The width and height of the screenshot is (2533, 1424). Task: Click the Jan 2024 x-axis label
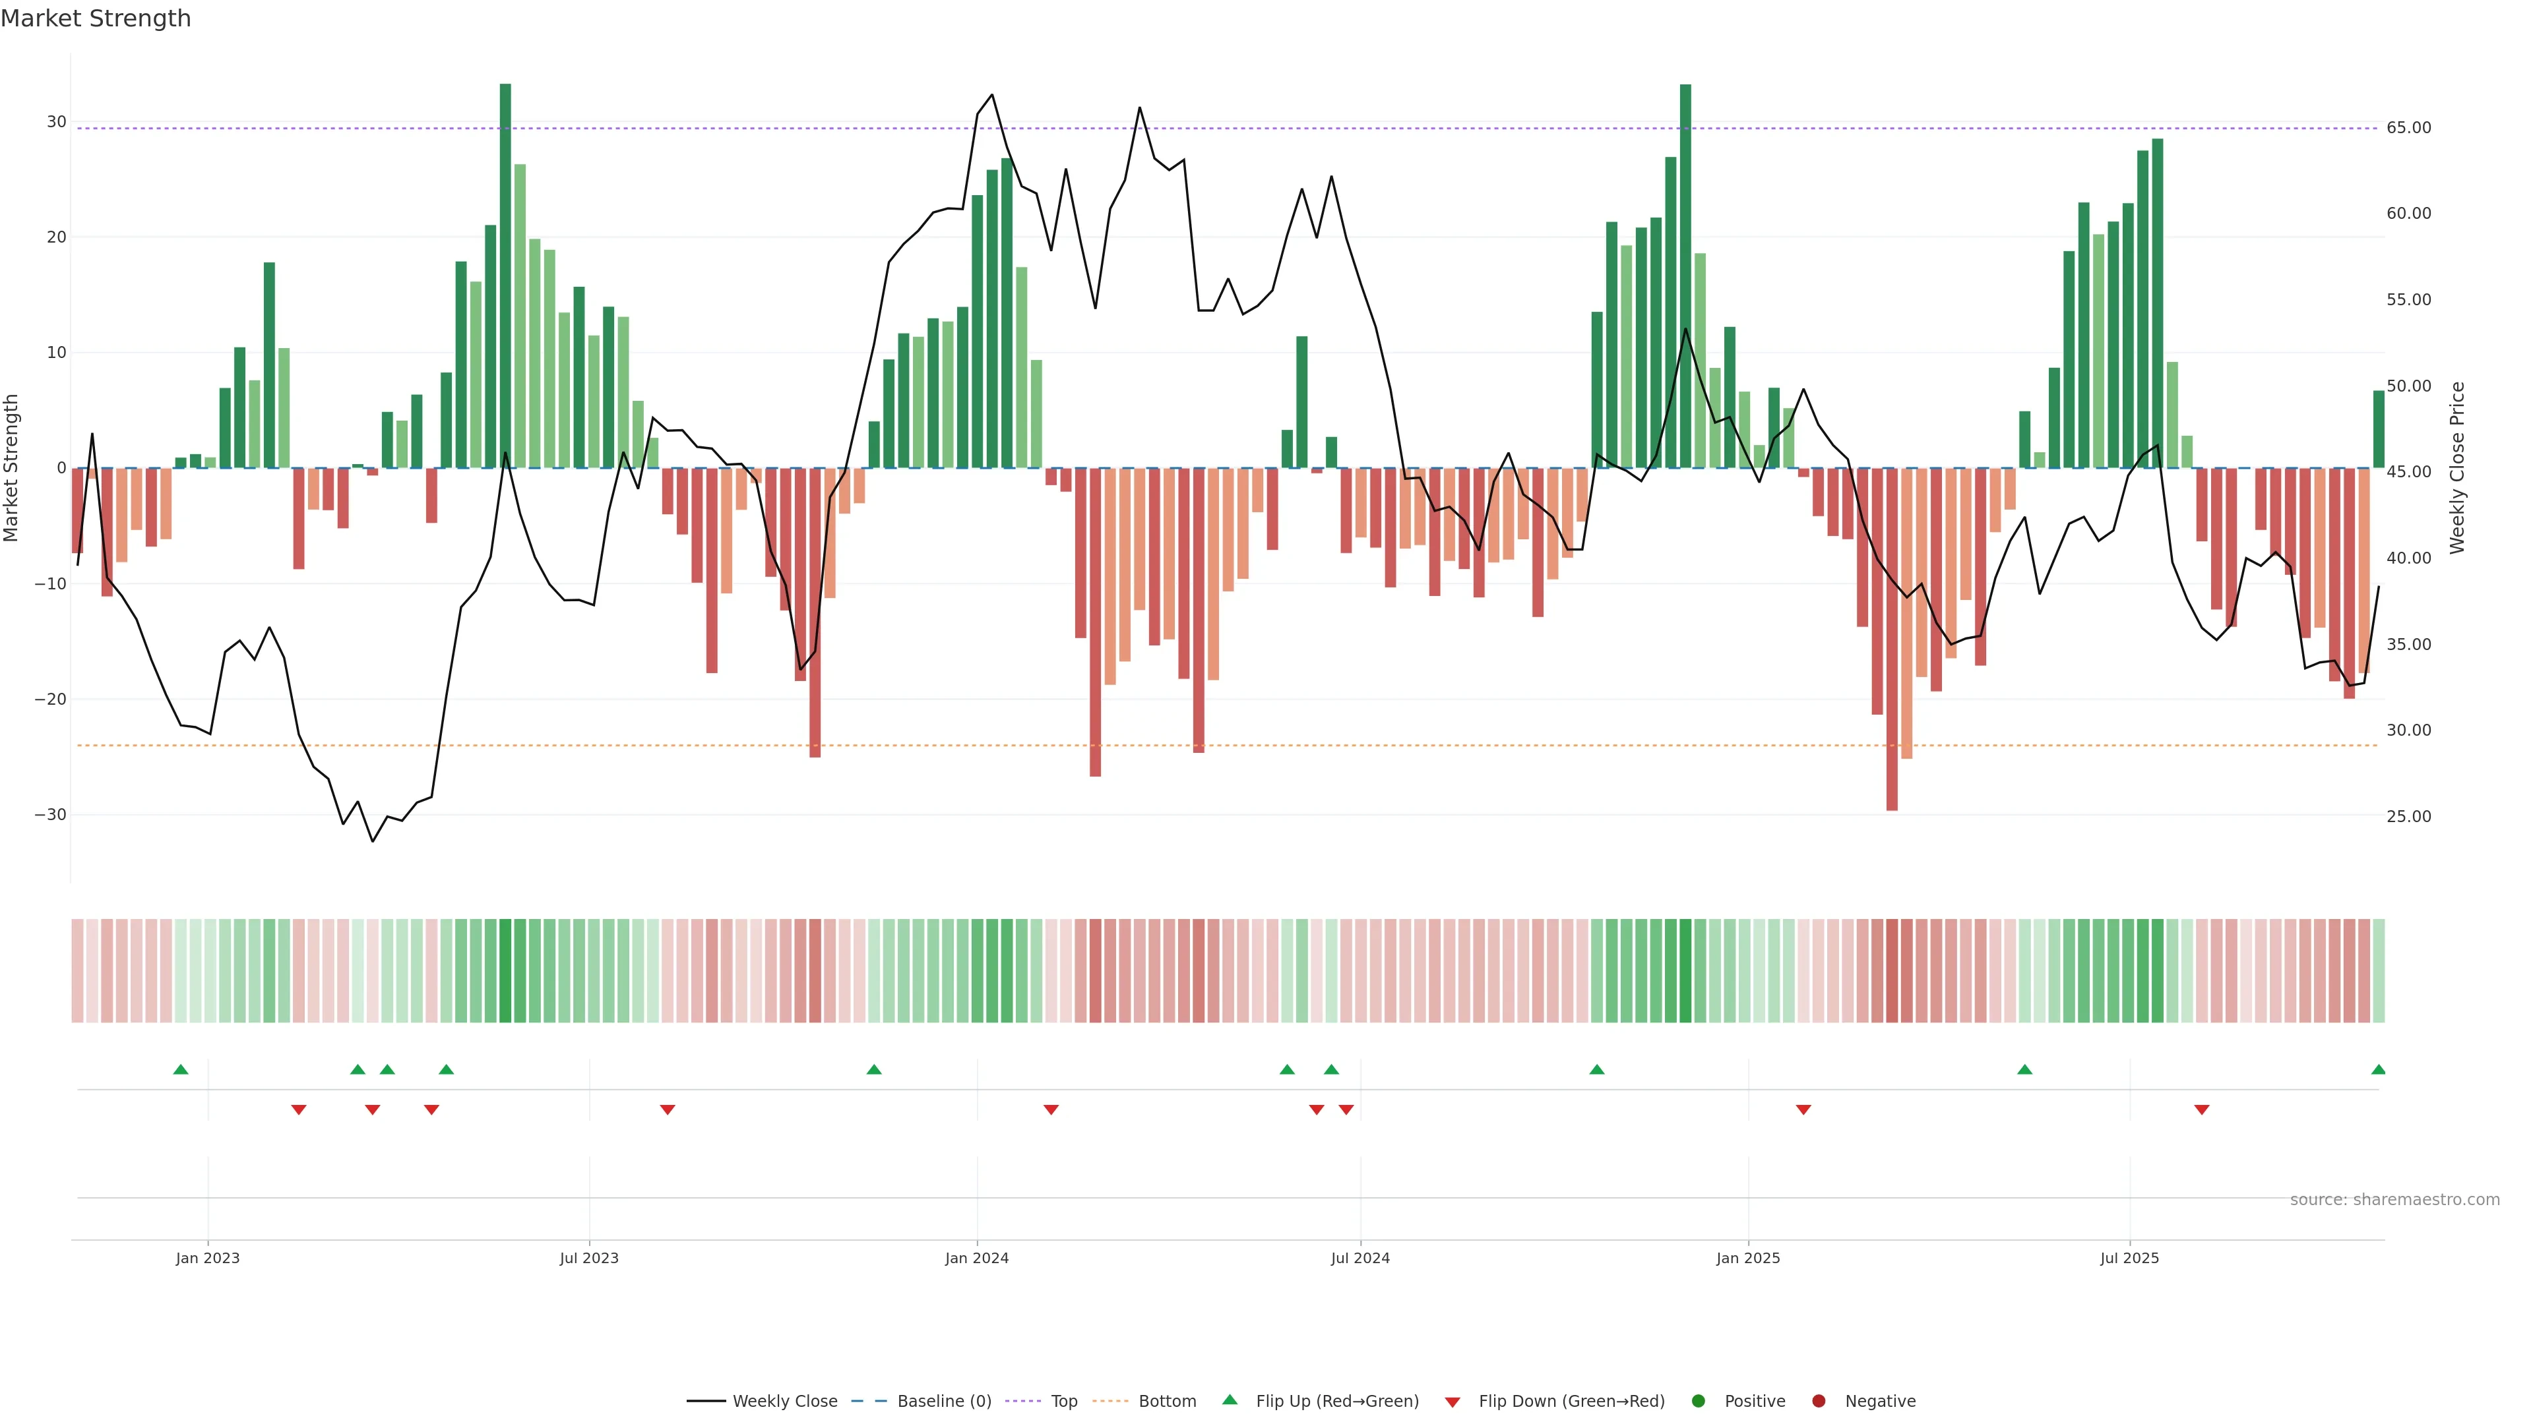point(976,1258)
